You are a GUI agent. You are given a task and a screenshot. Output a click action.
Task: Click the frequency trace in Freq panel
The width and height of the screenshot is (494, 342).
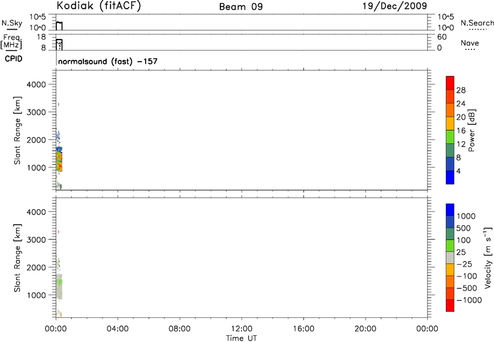click(x=59, y=44)
